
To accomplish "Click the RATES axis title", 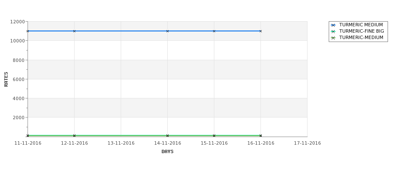I will (x=6, y=79).
